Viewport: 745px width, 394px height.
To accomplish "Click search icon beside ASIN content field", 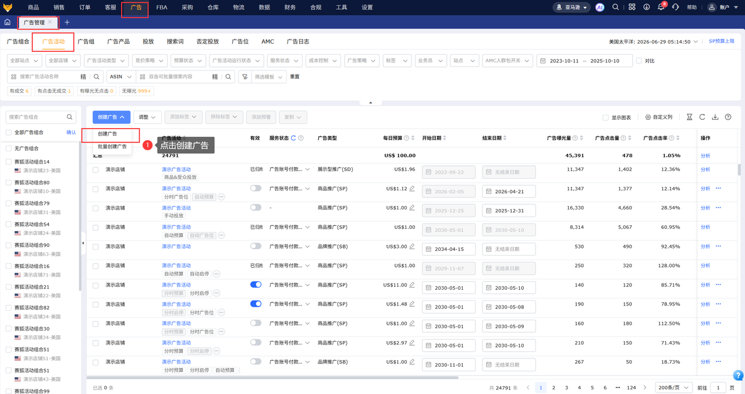I will 229,76.
